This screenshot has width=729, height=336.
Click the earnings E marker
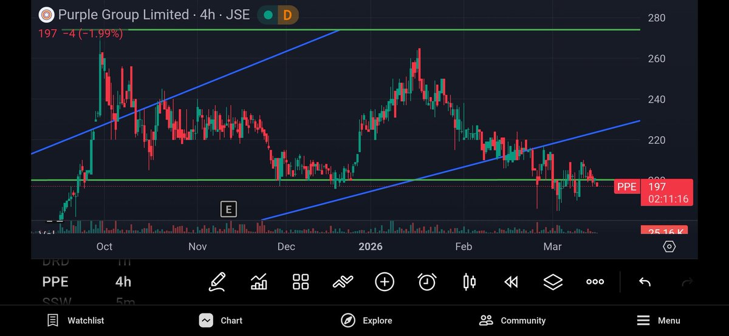(228, 210)
